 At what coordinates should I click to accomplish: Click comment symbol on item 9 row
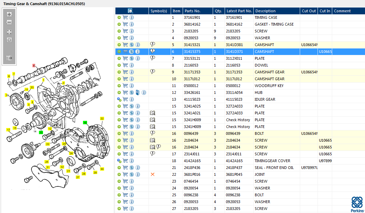point(153,72)
